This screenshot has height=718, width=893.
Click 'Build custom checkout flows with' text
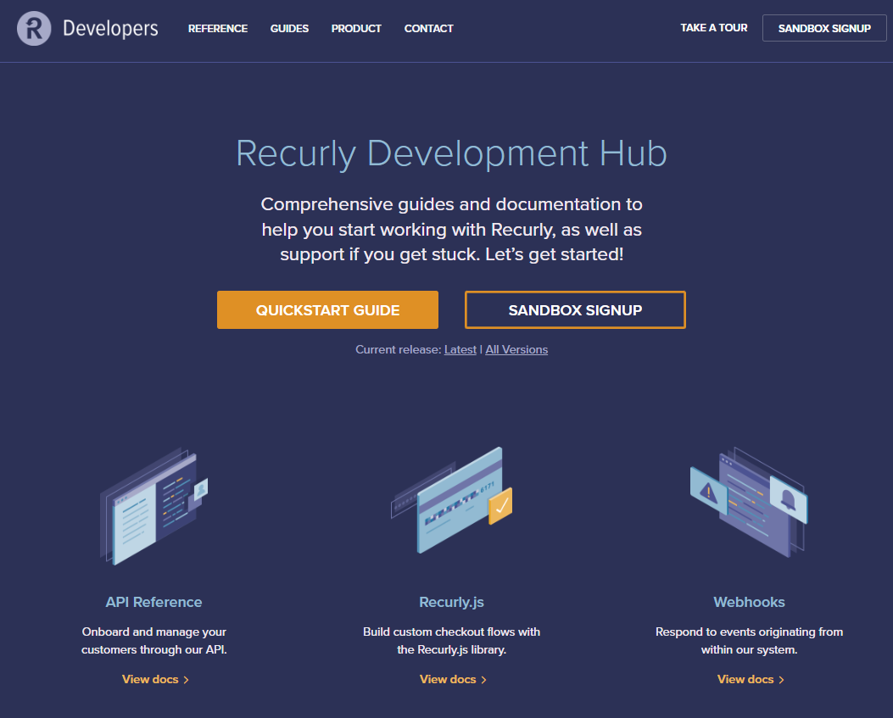click(x=452, y=632)
